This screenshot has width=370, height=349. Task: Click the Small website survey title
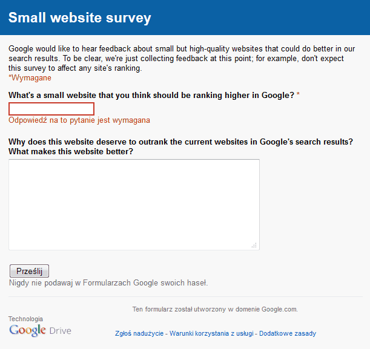(x=80, y=18)
